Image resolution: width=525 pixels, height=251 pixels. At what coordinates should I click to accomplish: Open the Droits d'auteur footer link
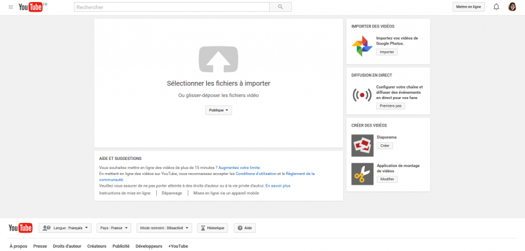[x=67, y=246]
